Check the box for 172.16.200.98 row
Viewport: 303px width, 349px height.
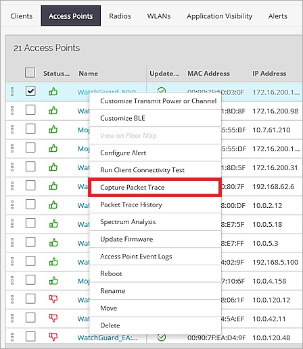[30, 110]
